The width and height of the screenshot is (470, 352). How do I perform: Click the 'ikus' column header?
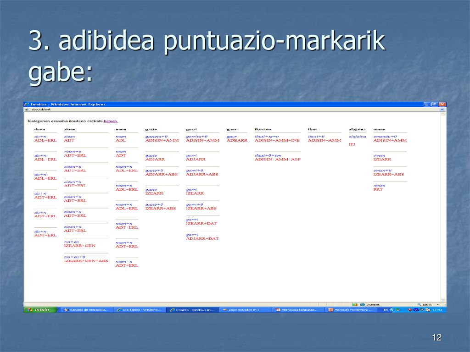(x=312, y=129)
